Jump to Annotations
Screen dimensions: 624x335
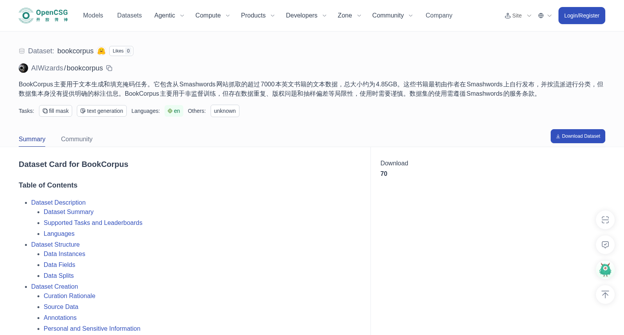tap(60, 317)
